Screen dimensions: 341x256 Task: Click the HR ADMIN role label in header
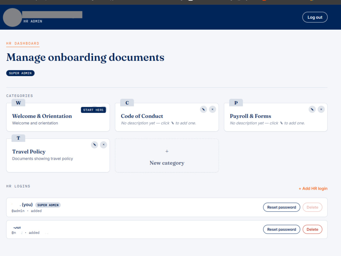(33, 21)
